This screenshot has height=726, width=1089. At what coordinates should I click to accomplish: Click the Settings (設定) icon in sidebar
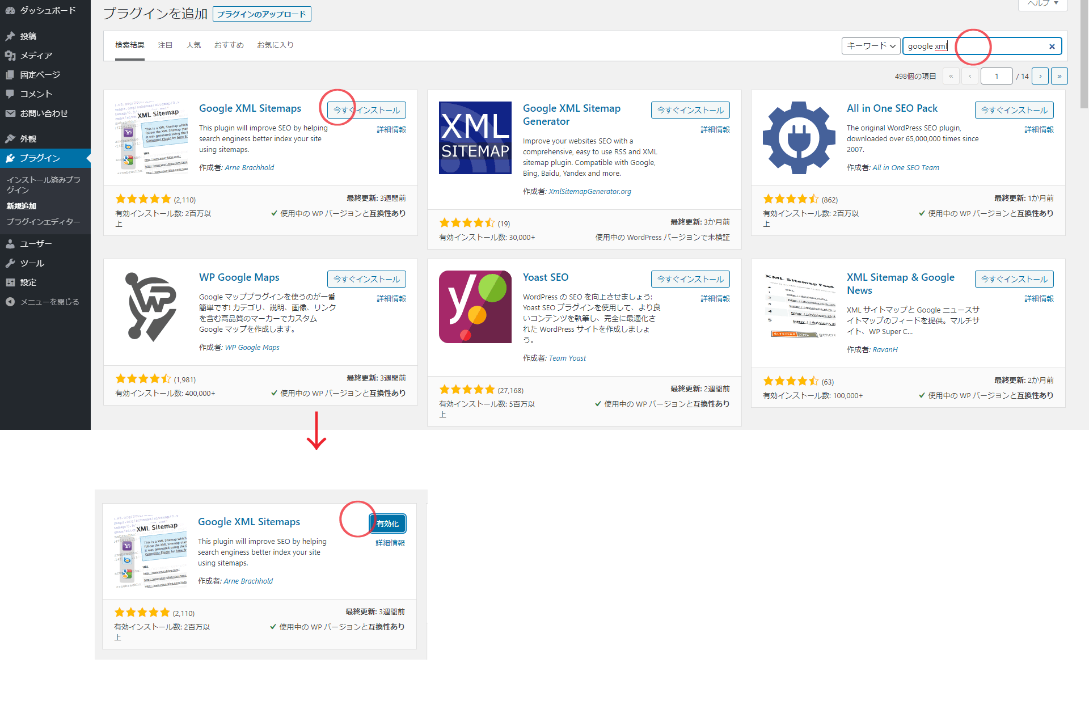coord(10,282)
